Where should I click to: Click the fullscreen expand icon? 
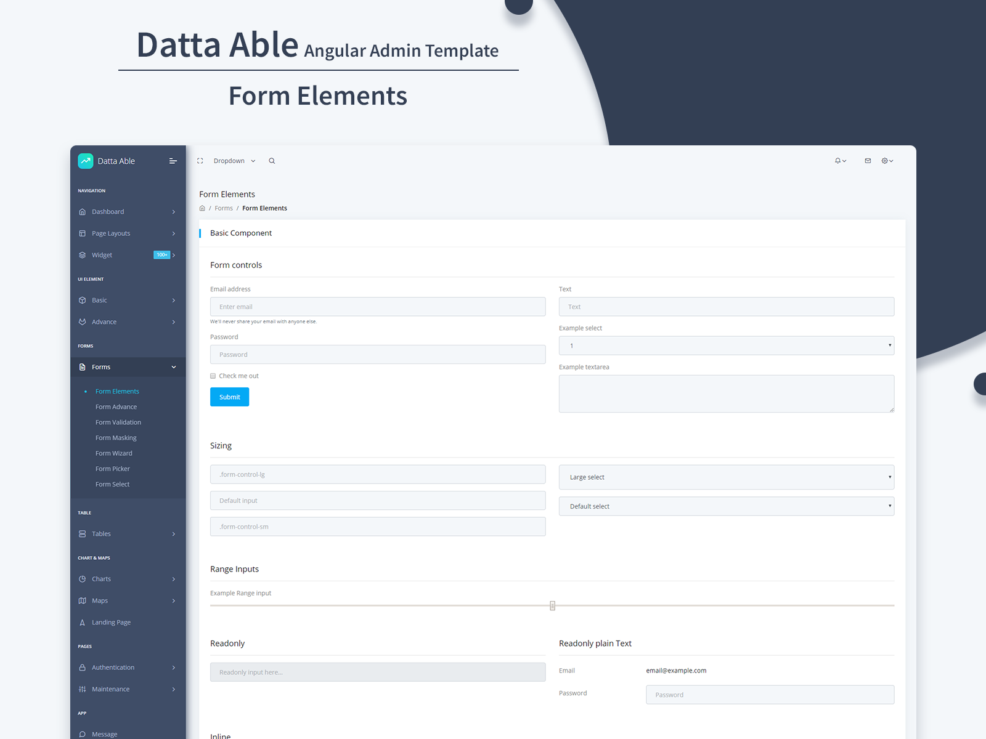tap(200, 161)
